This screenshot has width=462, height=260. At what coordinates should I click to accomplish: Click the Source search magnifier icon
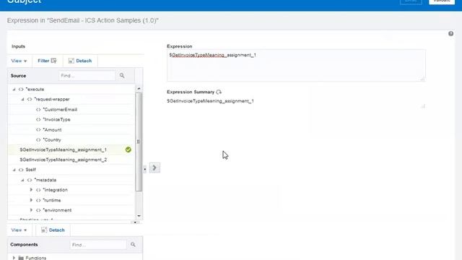point(122,76)
